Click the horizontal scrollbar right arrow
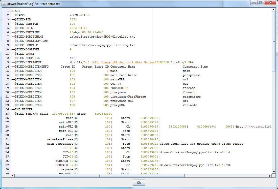 point(269,176)
